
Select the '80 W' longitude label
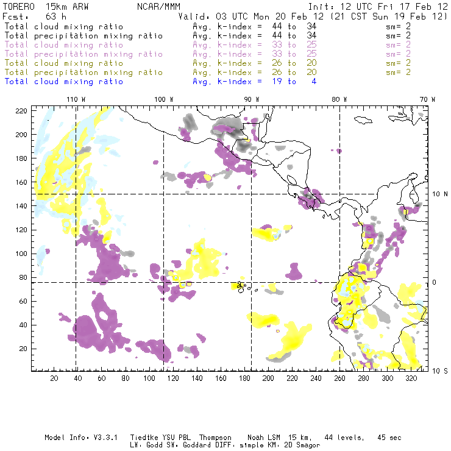tap(339, 99)
